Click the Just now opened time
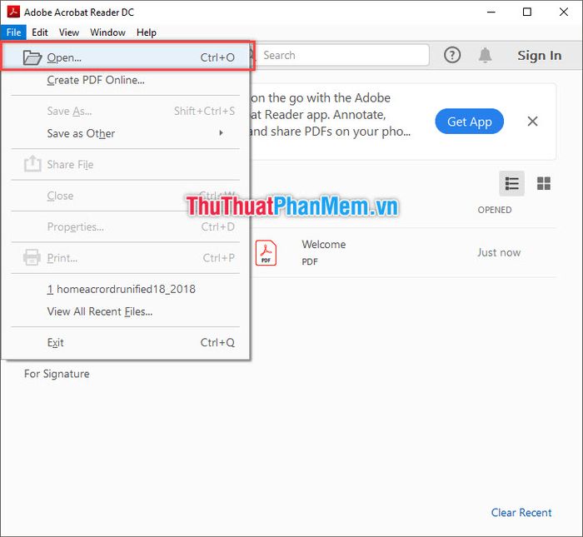Image resolution: width=583 pixels, height=537 pixels. click(x=499, y=253)
